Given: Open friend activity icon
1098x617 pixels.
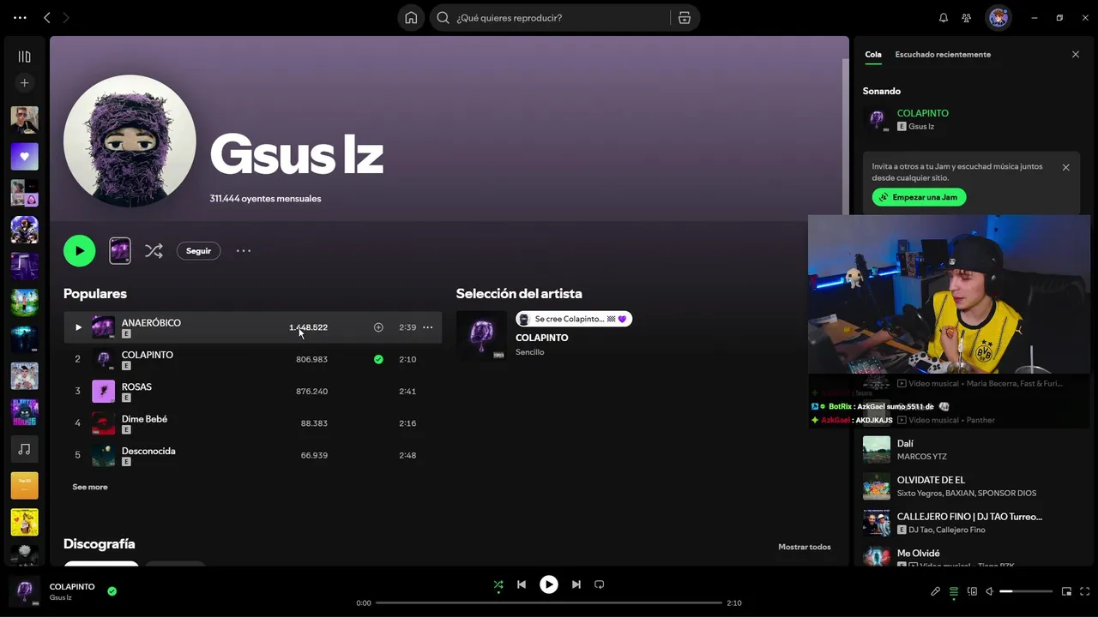Looking at the screenshot, I should point(967,18).
